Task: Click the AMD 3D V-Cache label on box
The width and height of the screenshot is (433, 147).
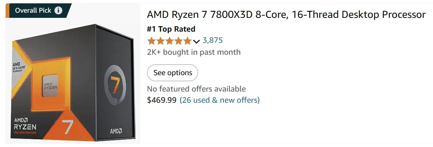Action: 19,66
